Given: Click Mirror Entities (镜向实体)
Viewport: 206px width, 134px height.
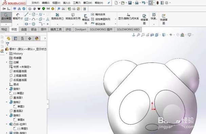Looking at the screenshot, I should (x=98, y=15).
